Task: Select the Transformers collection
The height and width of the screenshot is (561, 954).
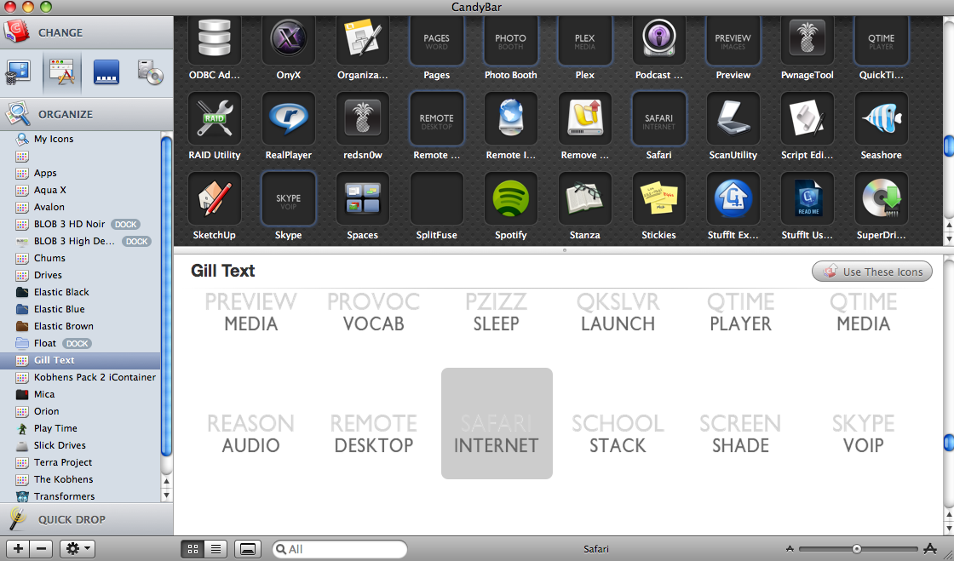Action: 80,496
